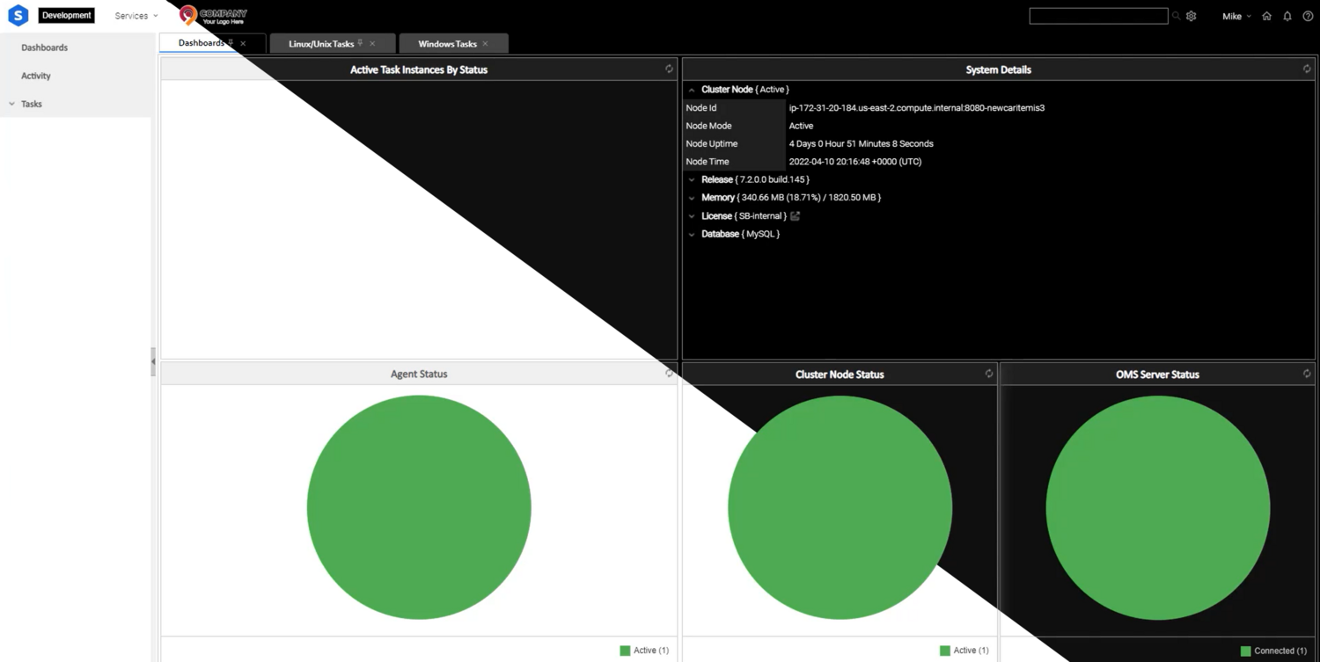Click the Cluster Node Status Active legend swatch
The height and width of the screenshot is (662, 1320).
(x=944, y=651)
